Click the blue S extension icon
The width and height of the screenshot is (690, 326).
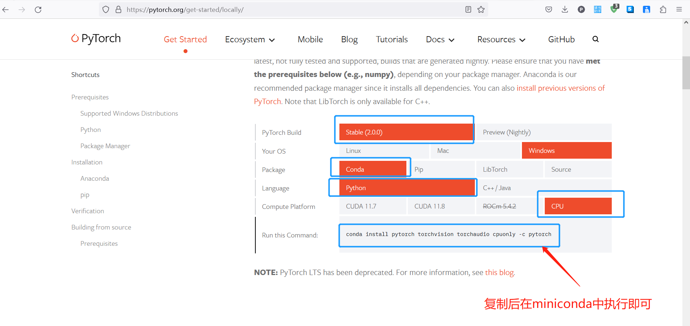click(x=630, y=10)
